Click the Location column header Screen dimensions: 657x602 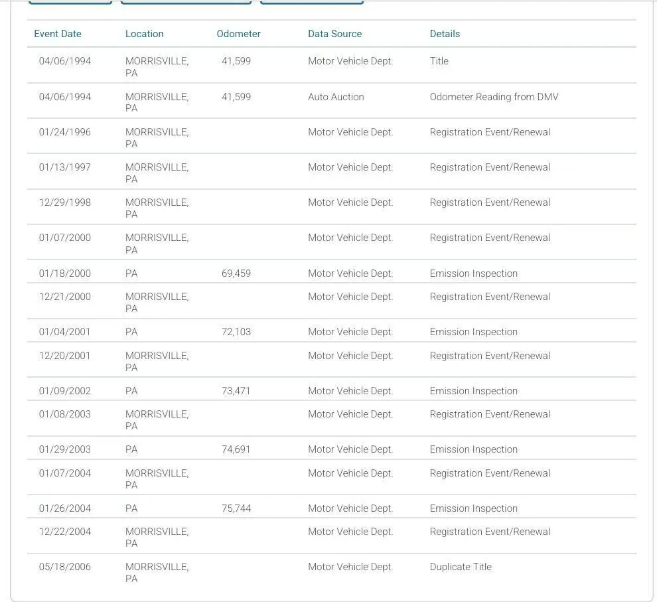click(x=144, y=34)
